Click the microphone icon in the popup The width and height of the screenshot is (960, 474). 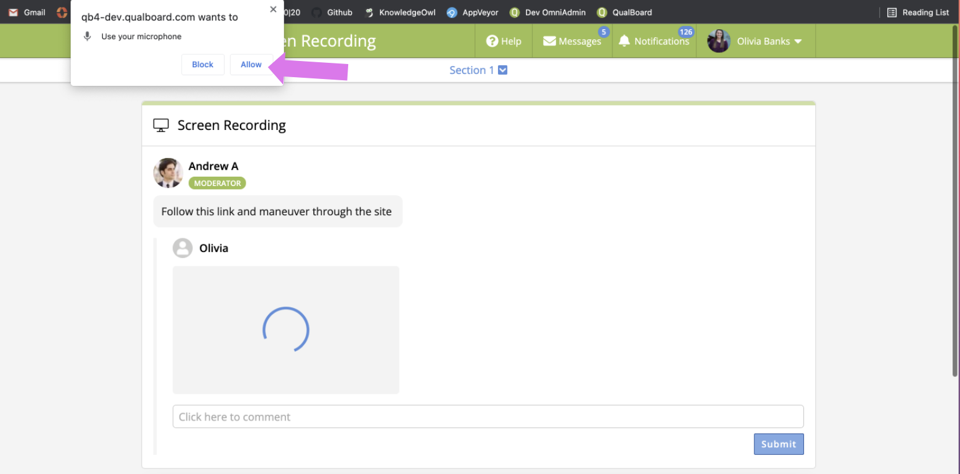88,37
